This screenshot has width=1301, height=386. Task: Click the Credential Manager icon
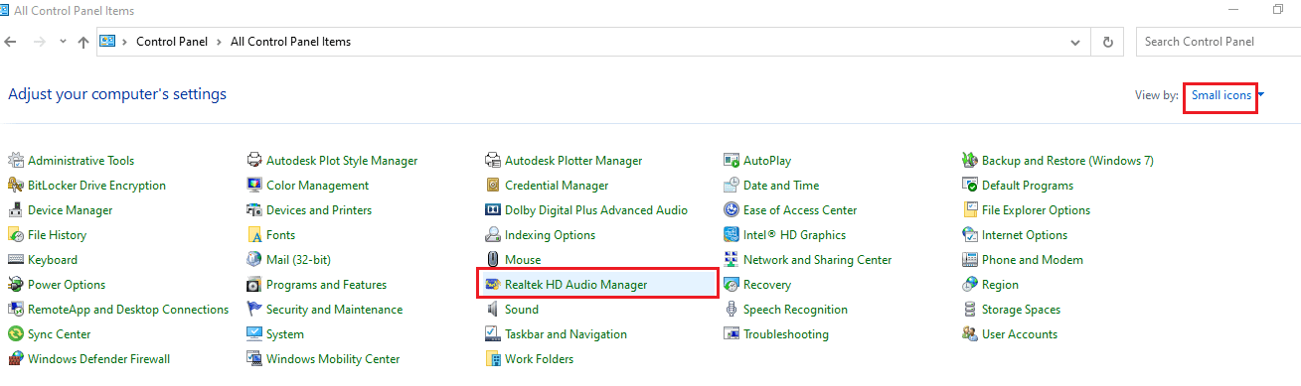click(493, 186)
